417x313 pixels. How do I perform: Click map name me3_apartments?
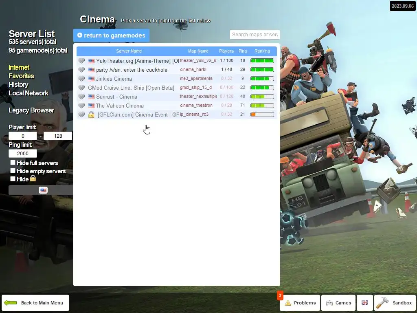[x=196, y=79]
